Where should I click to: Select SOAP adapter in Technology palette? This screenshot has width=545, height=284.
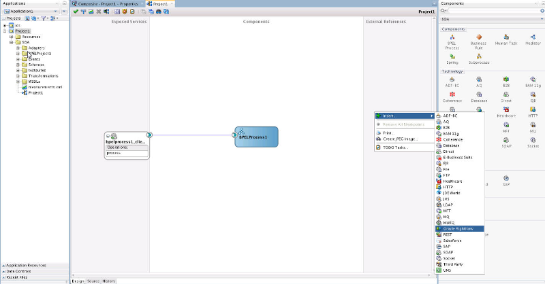[506, 143]
